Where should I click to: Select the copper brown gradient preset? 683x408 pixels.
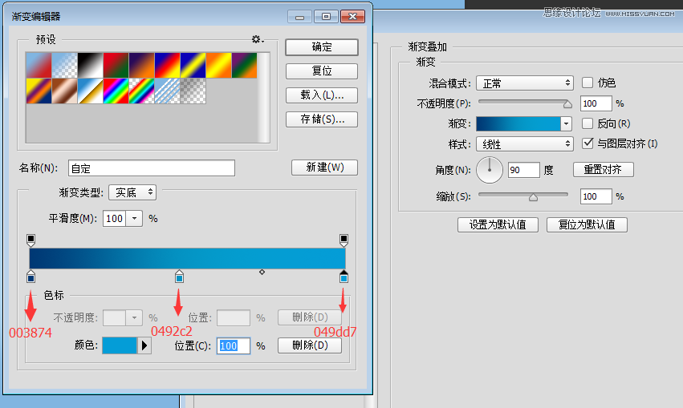64,90
